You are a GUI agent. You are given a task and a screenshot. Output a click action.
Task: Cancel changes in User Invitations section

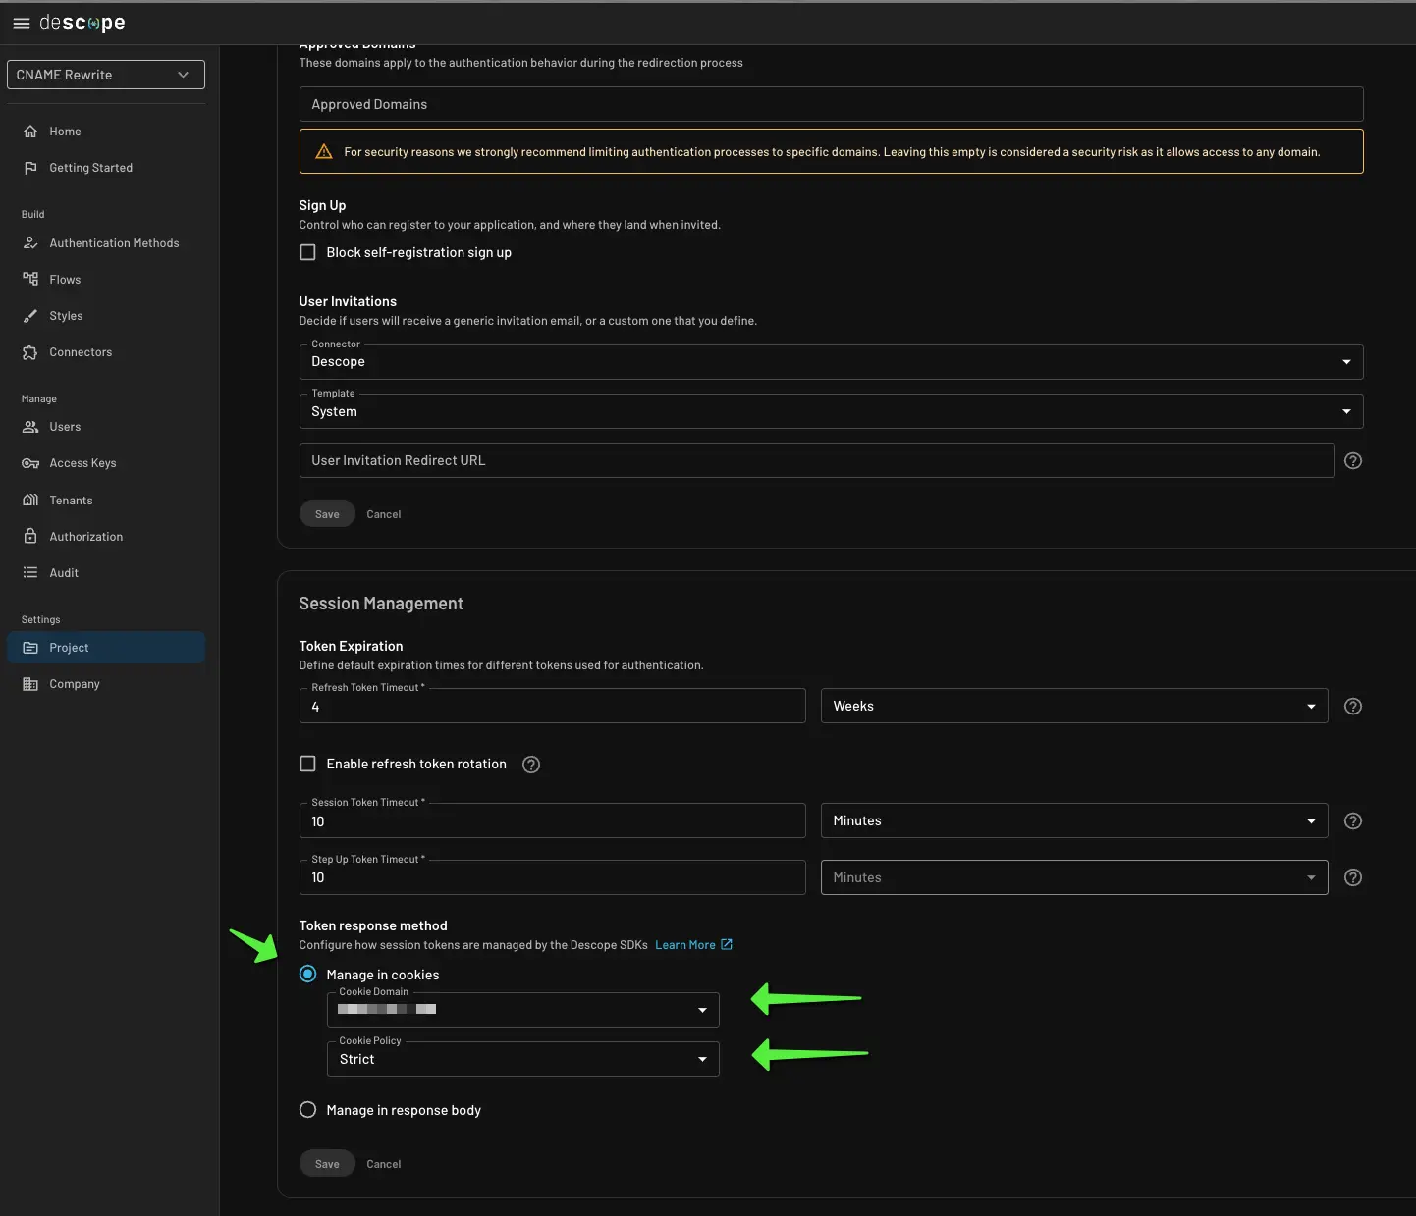384,514
